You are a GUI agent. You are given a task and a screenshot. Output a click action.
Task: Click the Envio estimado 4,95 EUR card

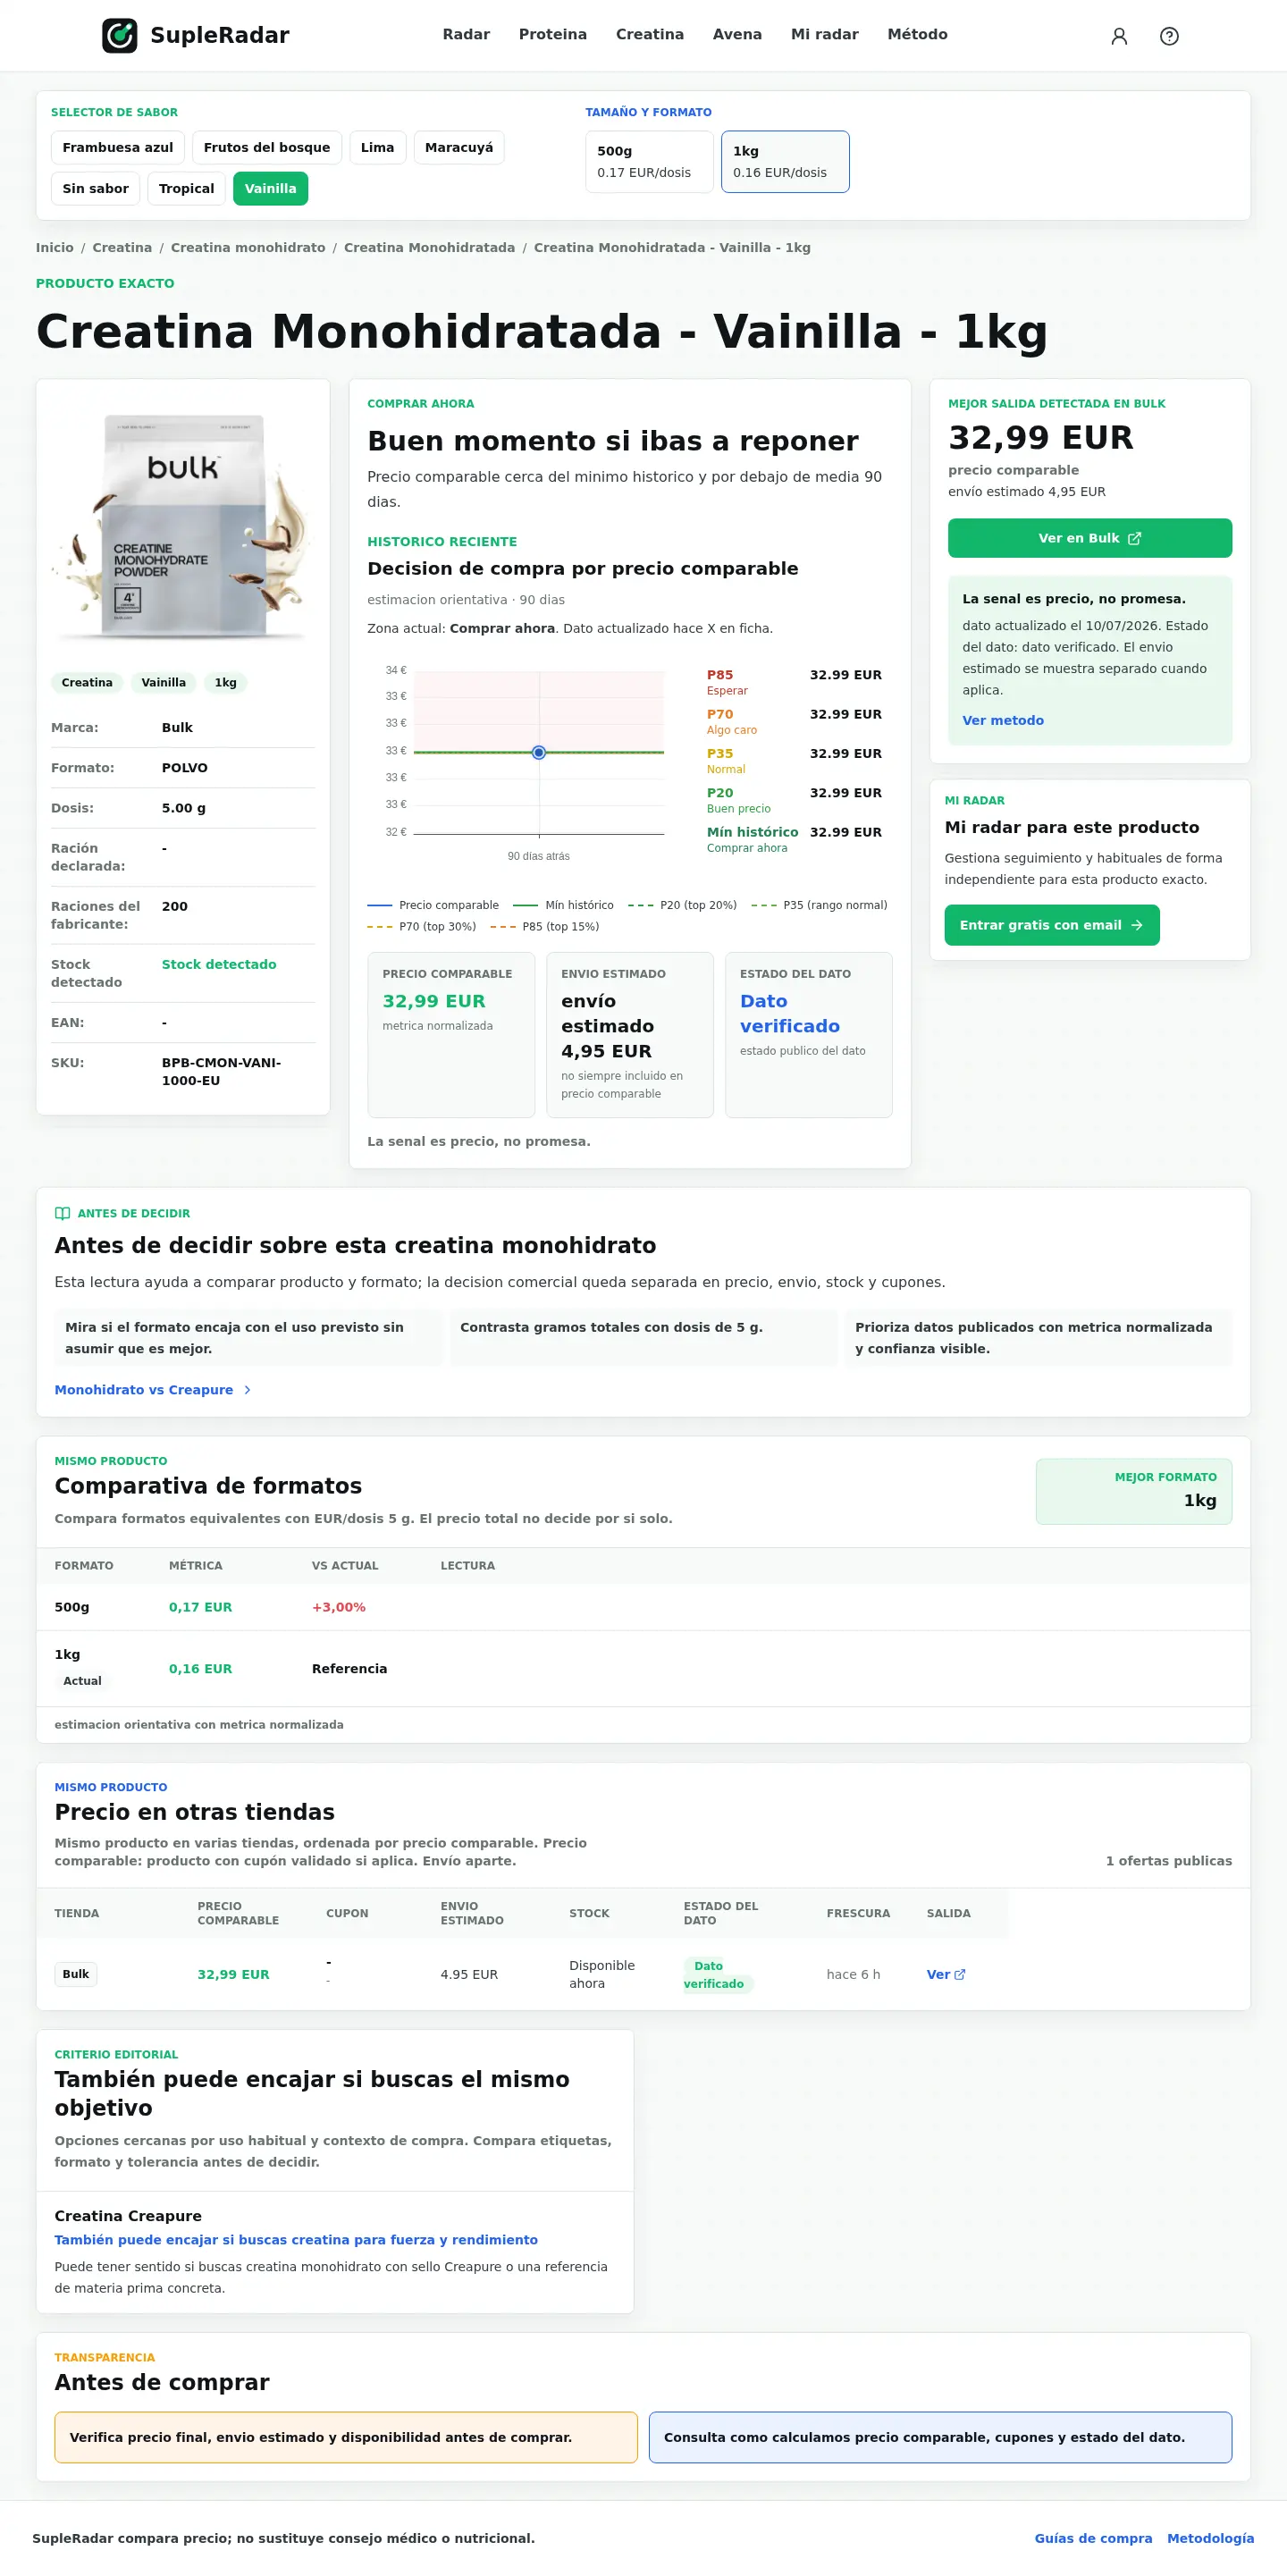point(630,1035)
